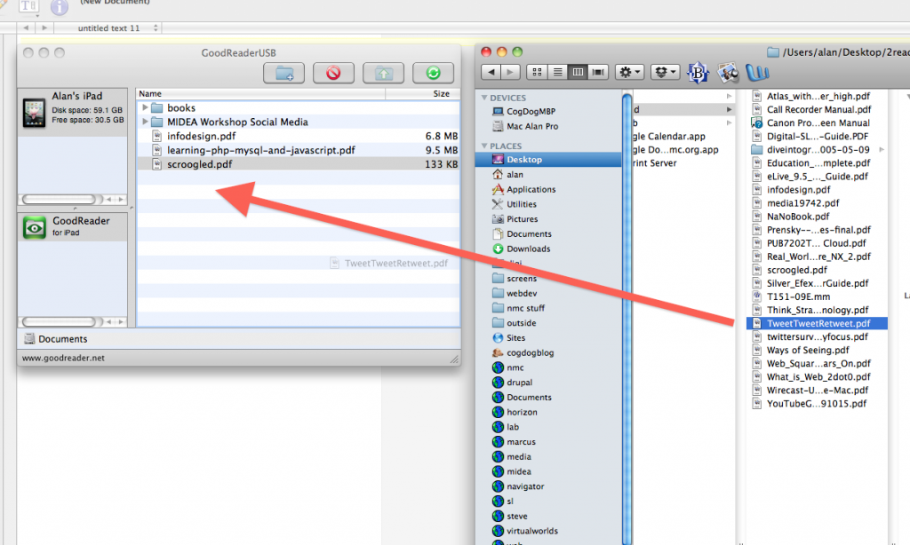This screenshot has width=910, height=545.
Task: Switch Finder to Cover Flow view
Action: 596,72
